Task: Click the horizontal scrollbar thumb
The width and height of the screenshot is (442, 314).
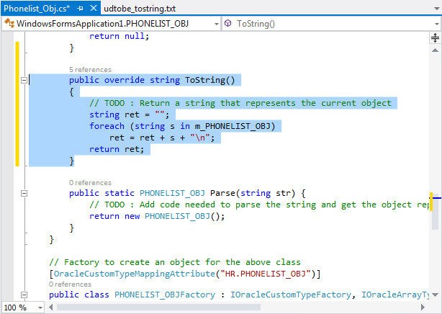Action: (158, 307)
